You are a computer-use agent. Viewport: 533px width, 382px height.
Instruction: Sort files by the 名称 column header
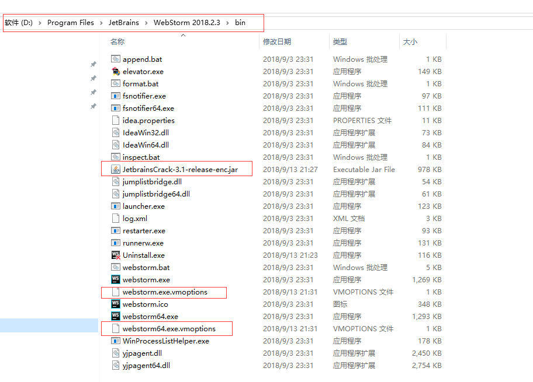tap(117, 42)
